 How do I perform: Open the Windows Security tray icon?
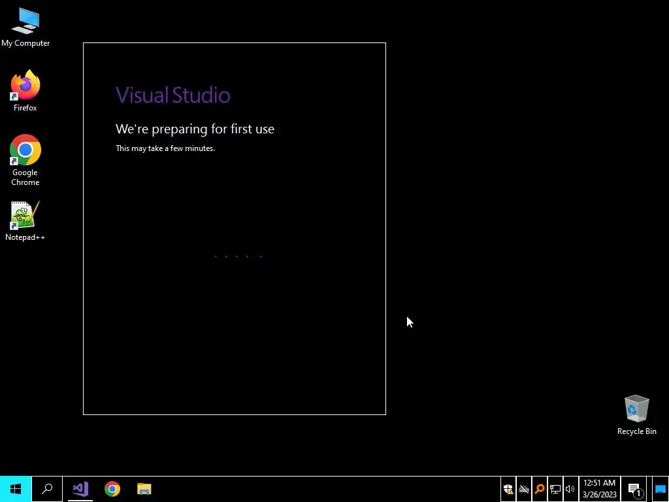coord(508,489)
